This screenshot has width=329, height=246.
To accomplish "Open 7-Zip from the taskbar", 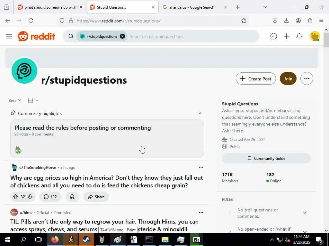I will (196, 240).
